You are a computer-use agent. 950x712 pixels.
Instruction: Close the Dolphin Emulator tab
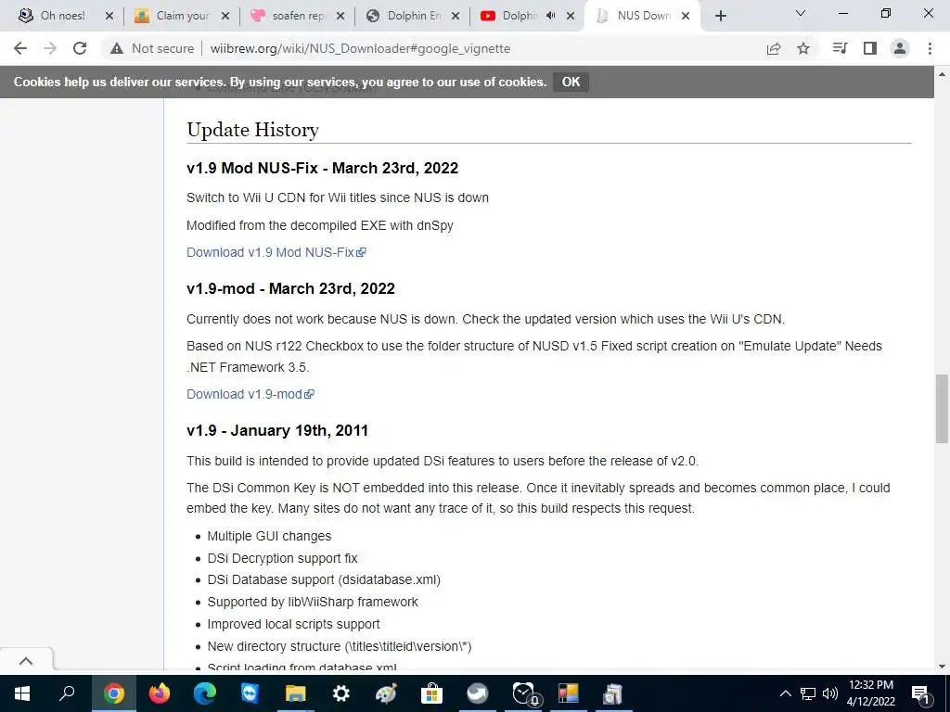[x=456, y=17]
